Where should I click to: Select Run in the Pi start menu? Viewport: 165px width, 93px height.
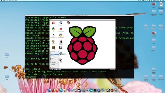coord(54,66)
